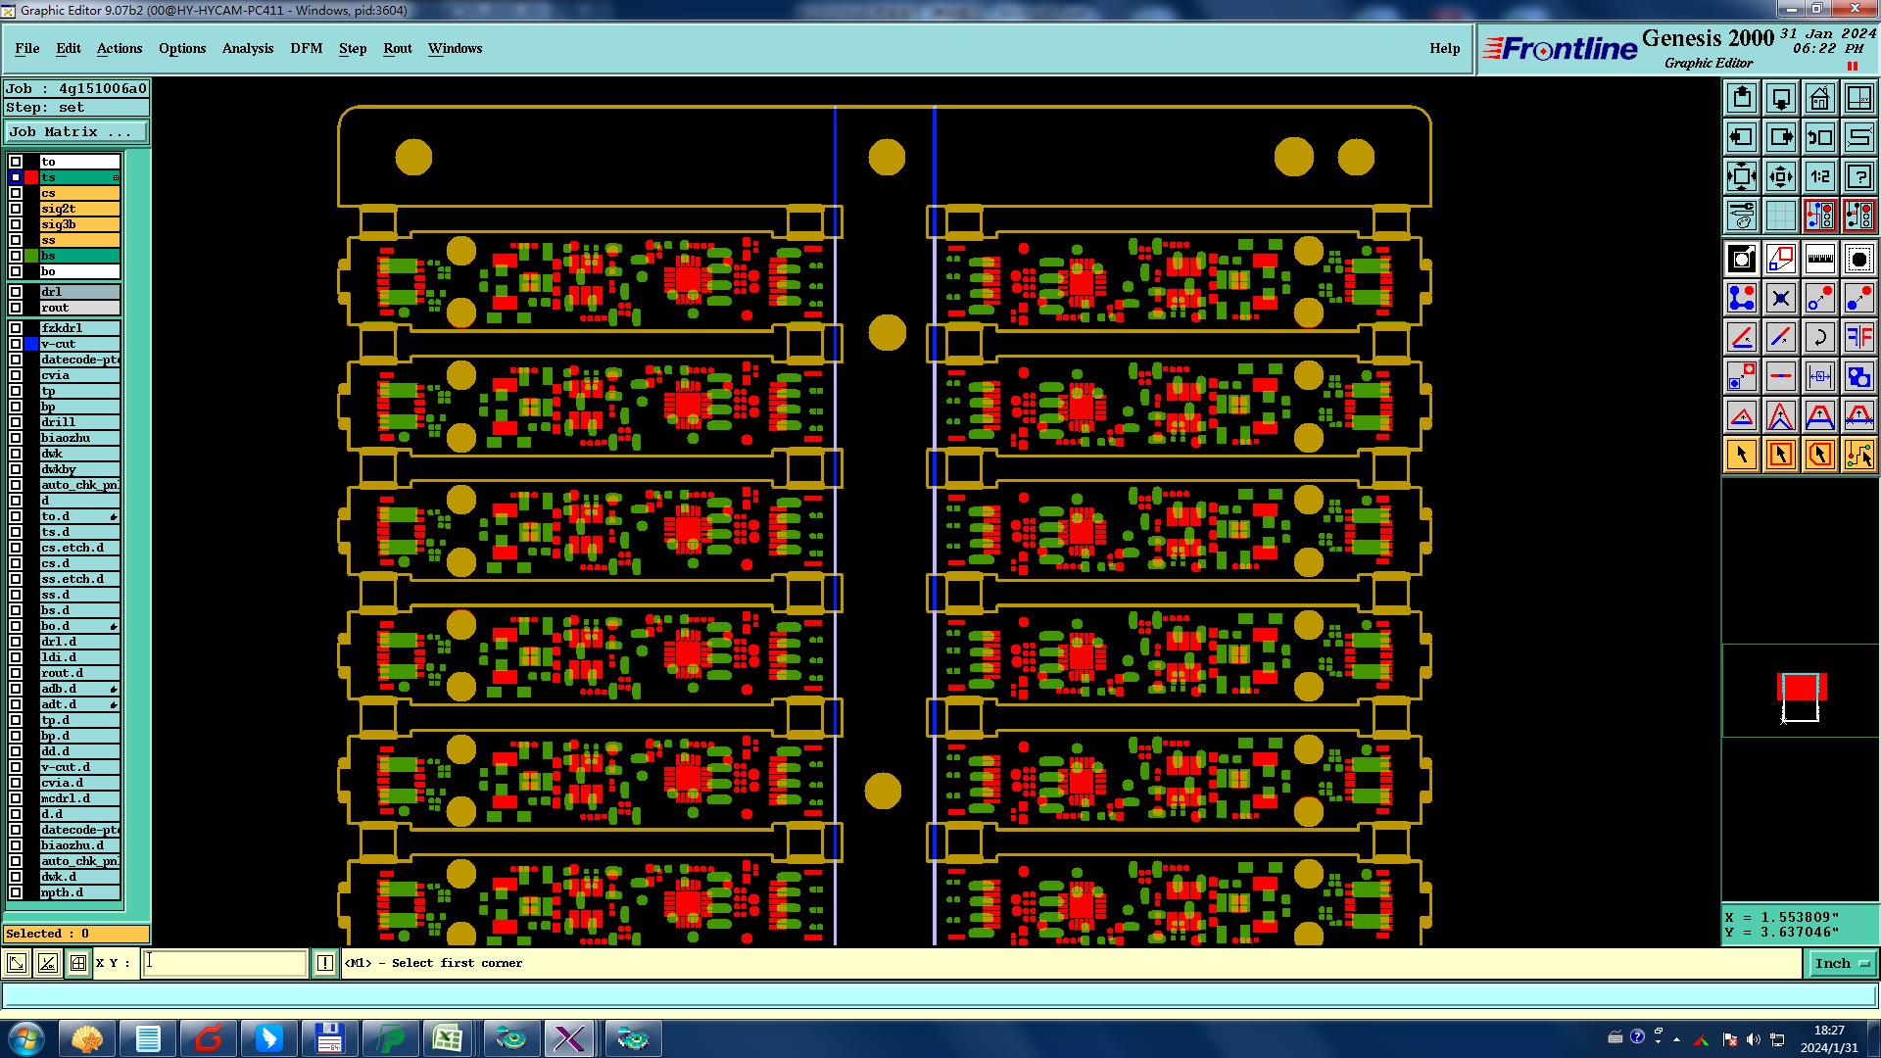Open the DFM menu

click(x=306, y=48)
